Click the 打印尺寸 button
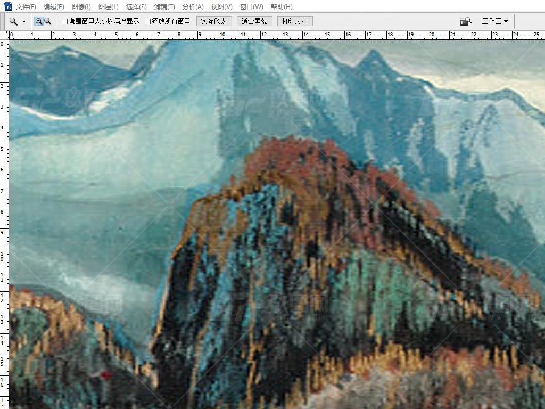The width and height of the screenshot is (545, 409). pos(295,21)
